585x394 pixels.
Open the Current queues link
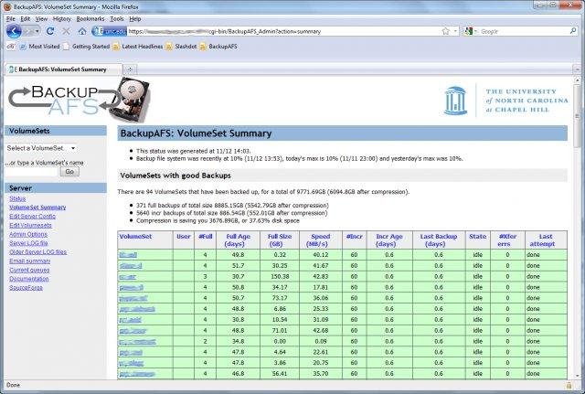(x=29, y=270)
